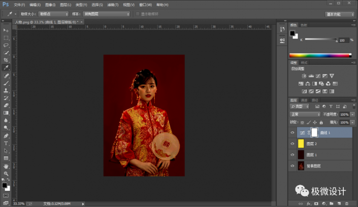
Task: Select the Zoom tool
Action: pyautogui.click(x=6, y=174)
